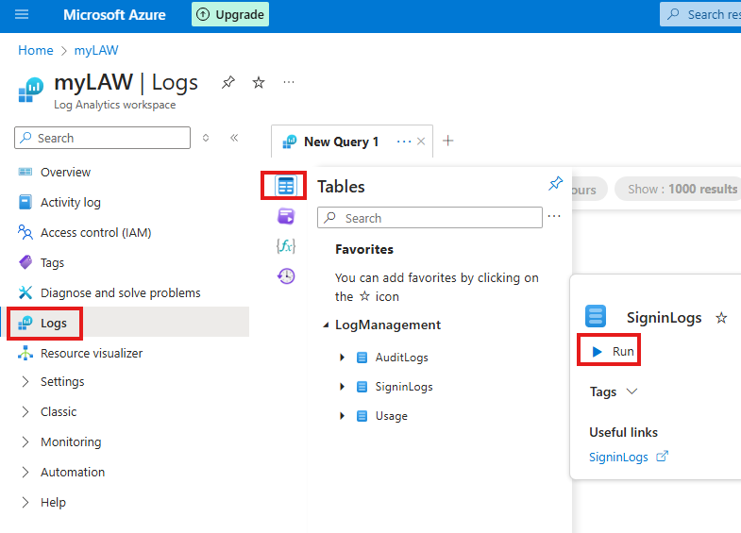Open New Query 1 tab options ellipsis
Viewport: 741px width, 533px height.
coord(404,142)
